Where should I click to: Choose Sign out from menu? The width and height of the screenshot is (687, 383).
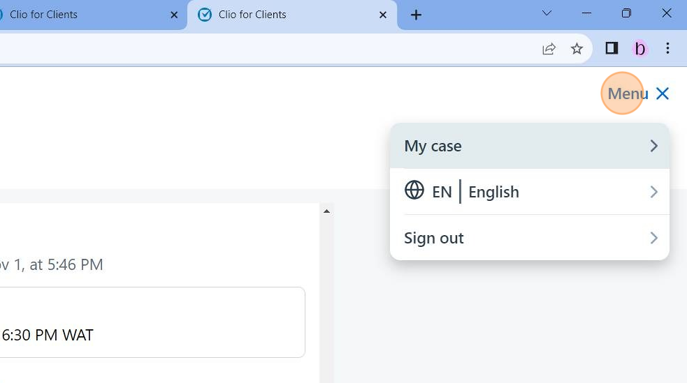[530, 238]
